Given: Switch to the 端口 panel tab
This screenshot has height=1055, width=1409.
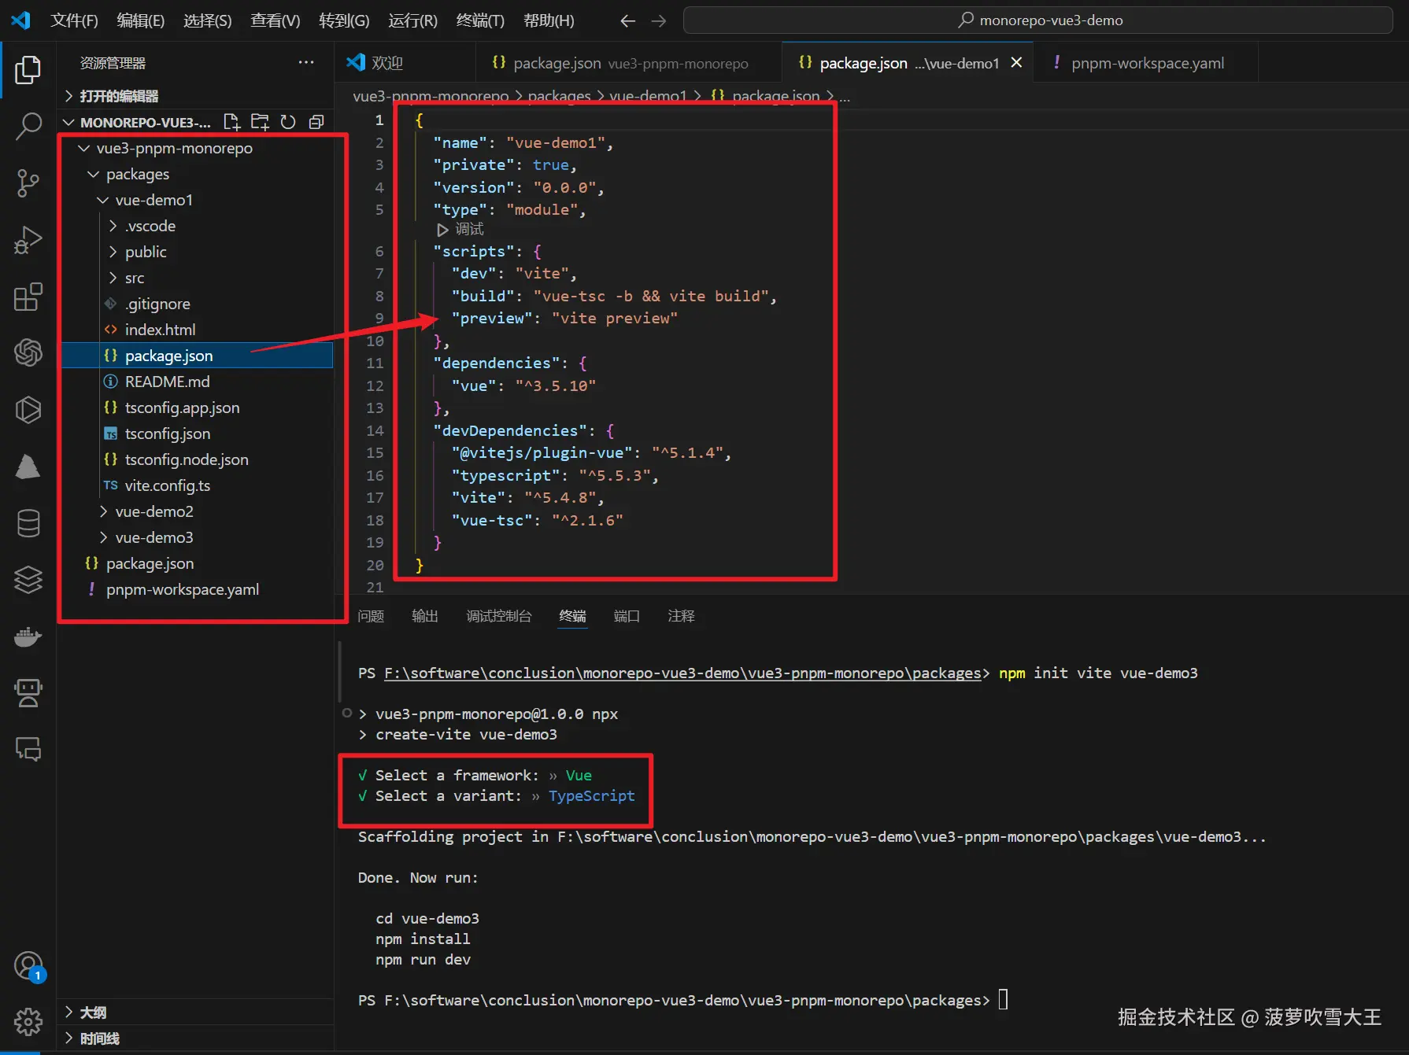Looking at the screenshot, I should (627, 616).
